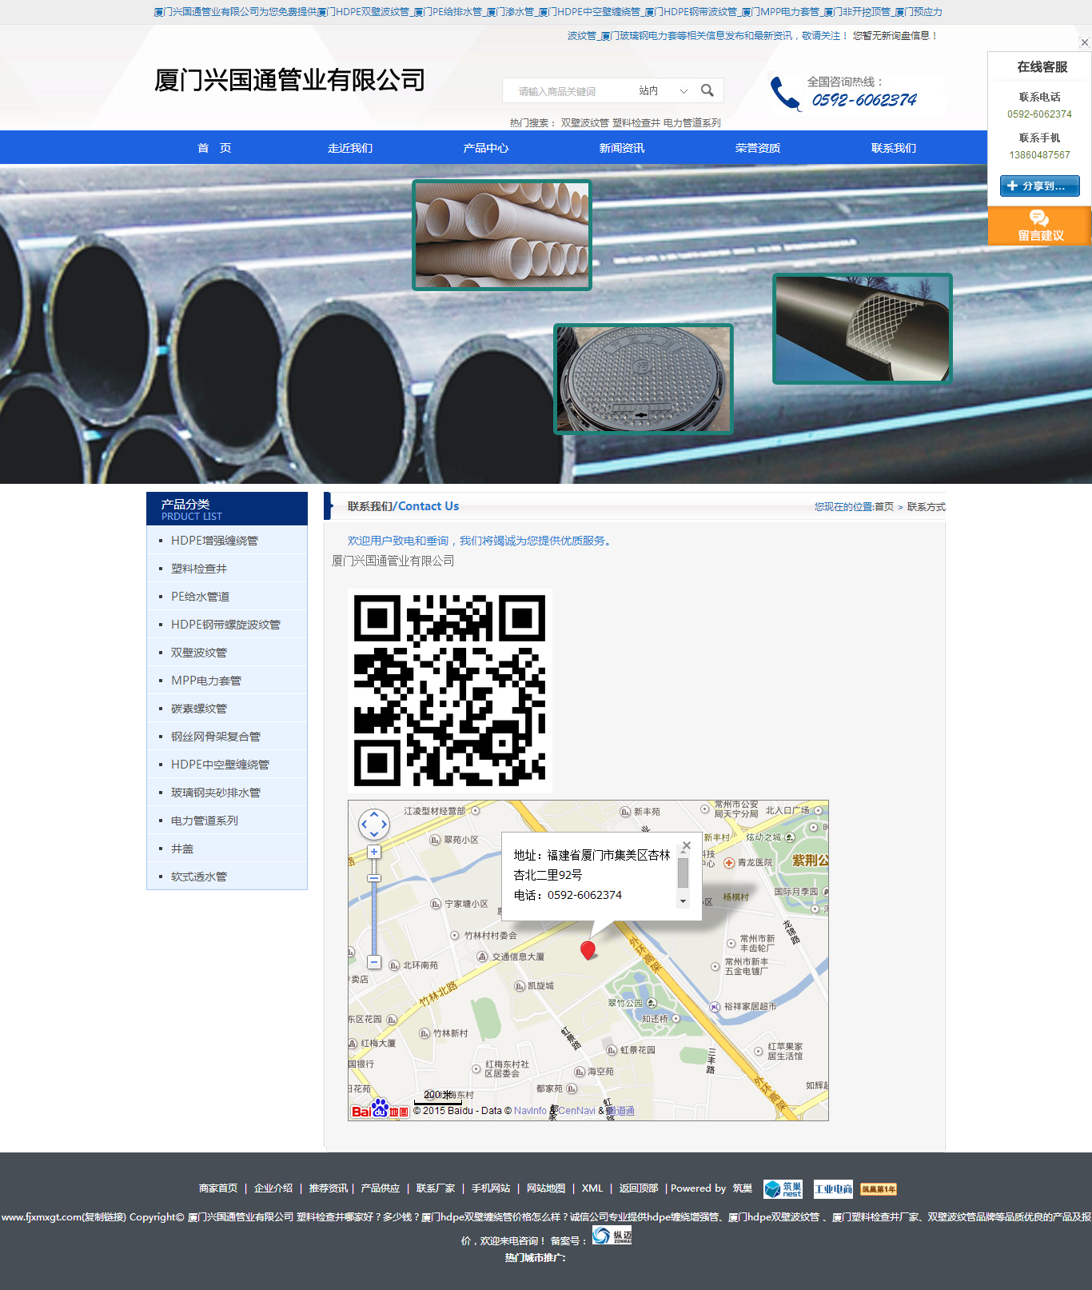Click the map zoom slider handle
The height and width of the screenshot is (1290, 1092).
pos(374,878)
